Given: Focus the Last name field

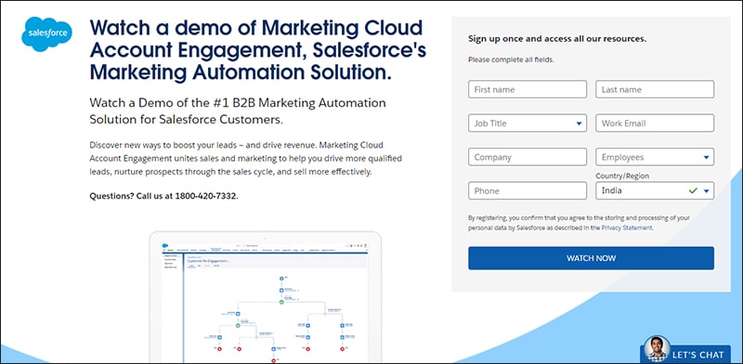Looking at the screenshot, I should tap(655, 89).
